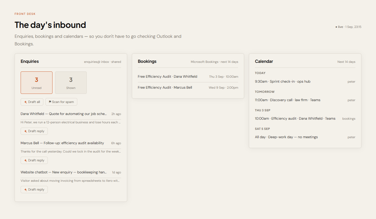This screenshot has width=376, height=219.
Task: Click the 'Thu 3 Sep · 10:00am' booking time
Action: pos(224,77)
